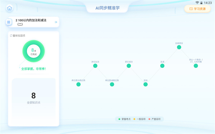Go to the home screen icon

(9, 8)
